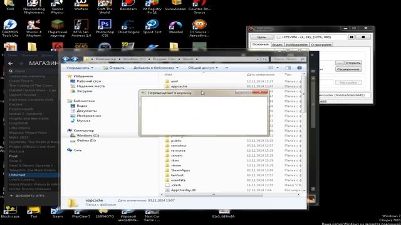Switch to the Видео tab in Bandicam
The width and height of the screenshot is (401, 225).
point(277,44)
